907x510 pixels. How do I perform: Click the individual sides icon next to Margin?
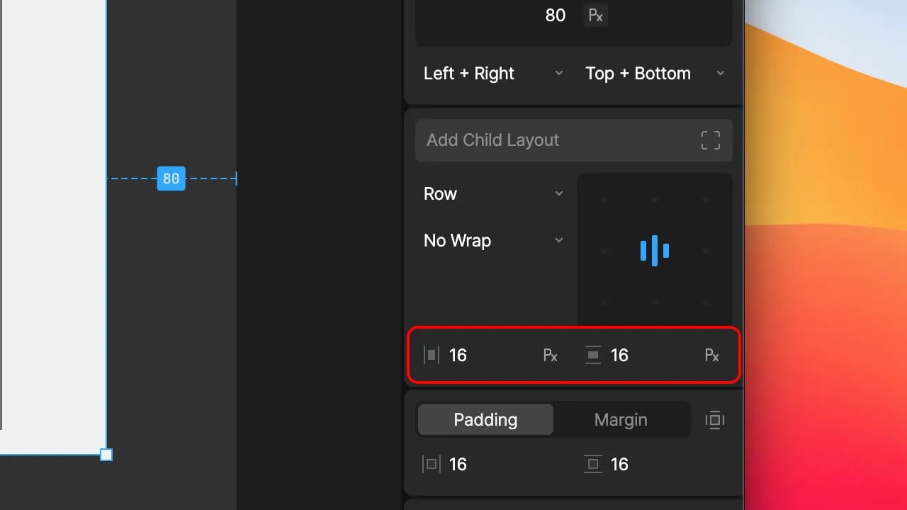click(715, 420)
